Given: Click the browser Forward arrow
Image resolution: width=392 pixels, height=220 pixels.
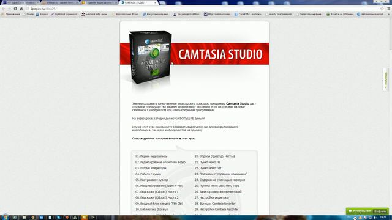Looking at the screenshot, I should pyautogui.click(x=9, y=9).
